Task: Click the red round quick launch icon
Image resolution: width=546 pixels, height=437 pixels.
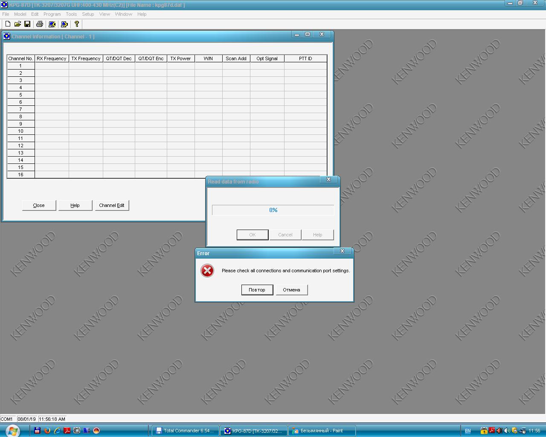Action: tap(96, 431)
